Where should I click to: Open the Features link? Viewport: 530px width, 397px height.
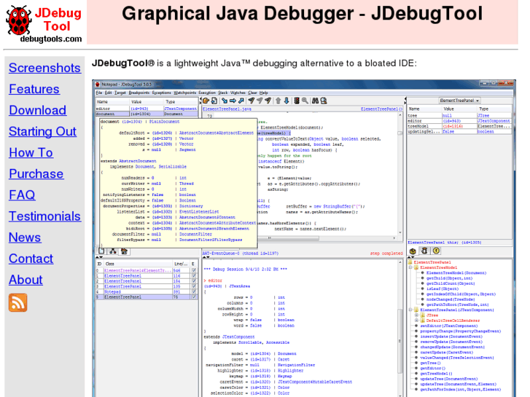click(x=34, y=89)
